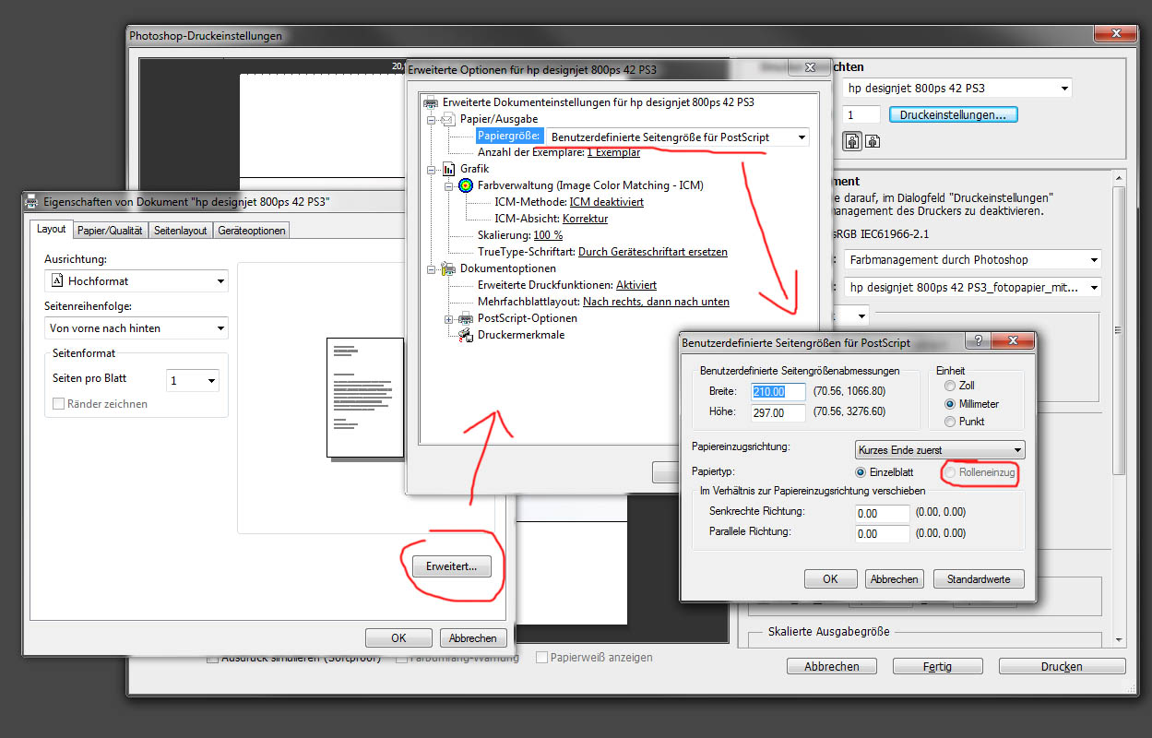1152x738 pixels.
Task: Click the page preview thumbnail in Layout tab
Action: coord(365,398)
